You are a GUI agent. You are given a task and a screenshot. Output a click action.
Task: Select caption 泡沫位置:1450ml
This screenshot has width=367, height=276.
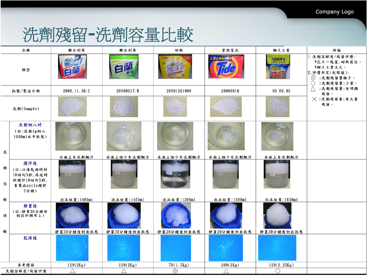tap(128, 200)
